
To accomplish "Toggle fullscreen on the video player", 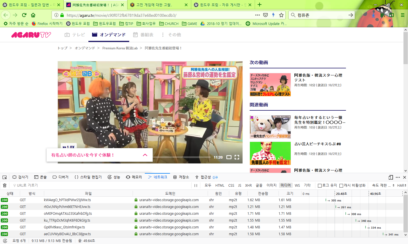I will pyautogui.click(x=237, y=157).
